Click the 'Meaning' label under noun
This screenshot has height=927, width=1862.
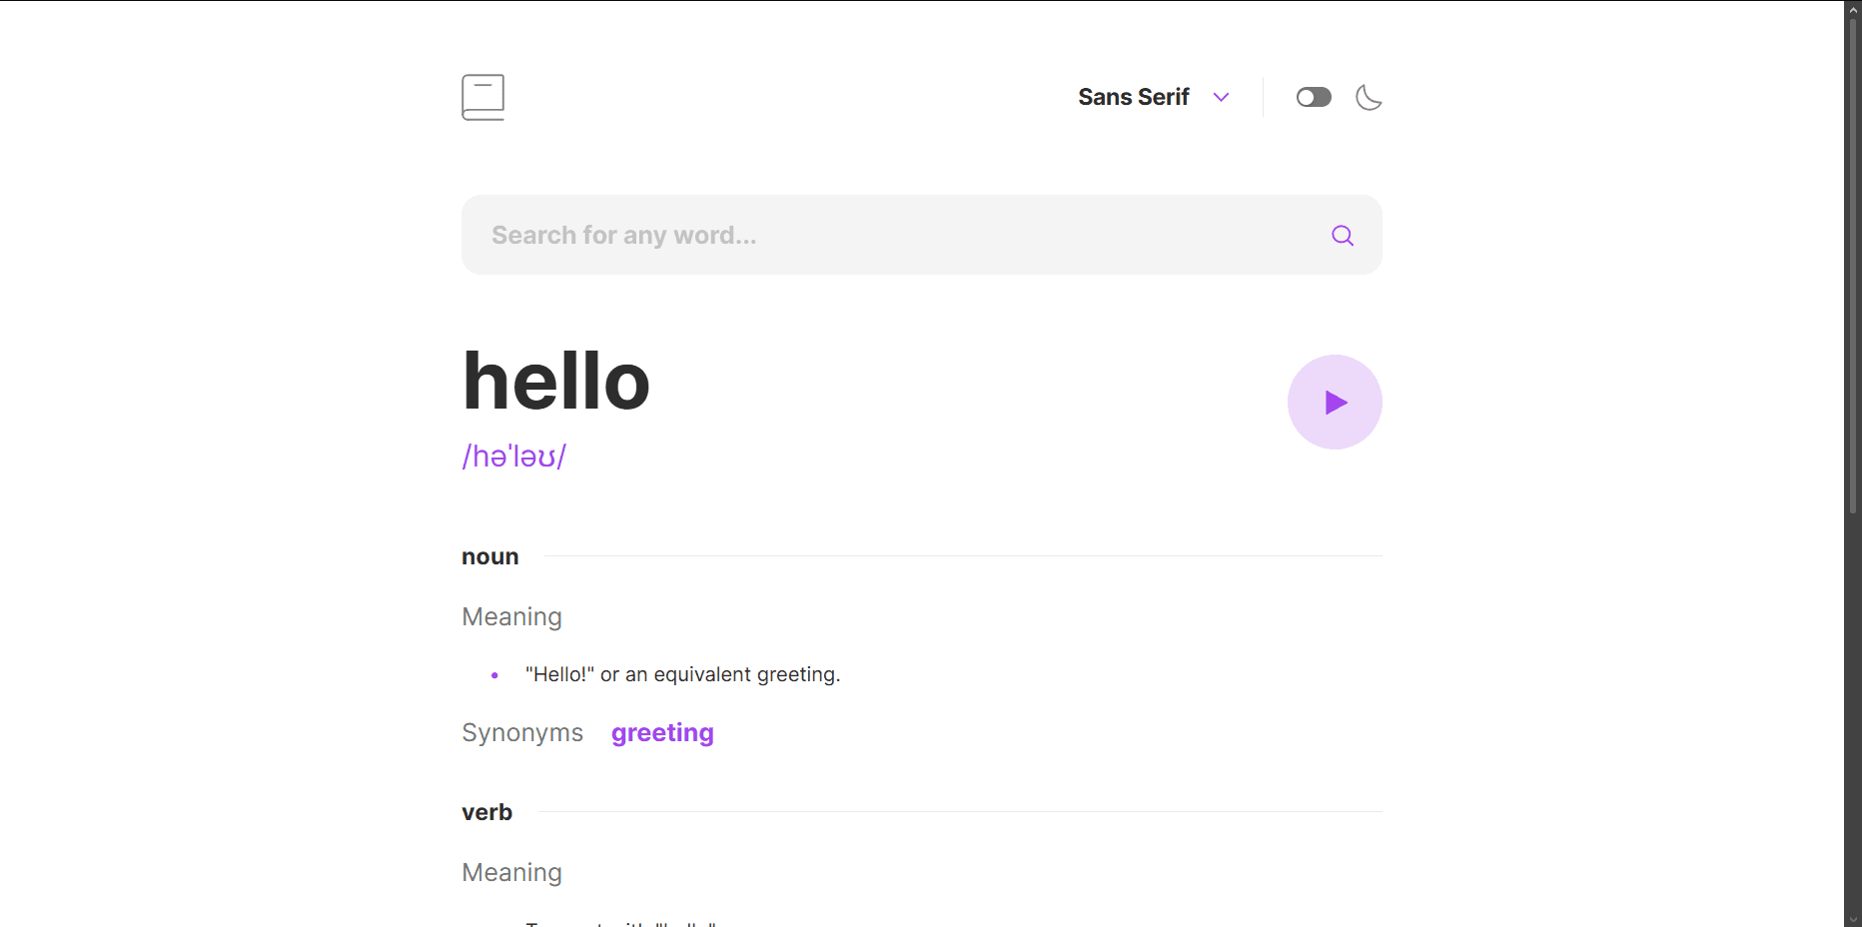click(511, 617)
